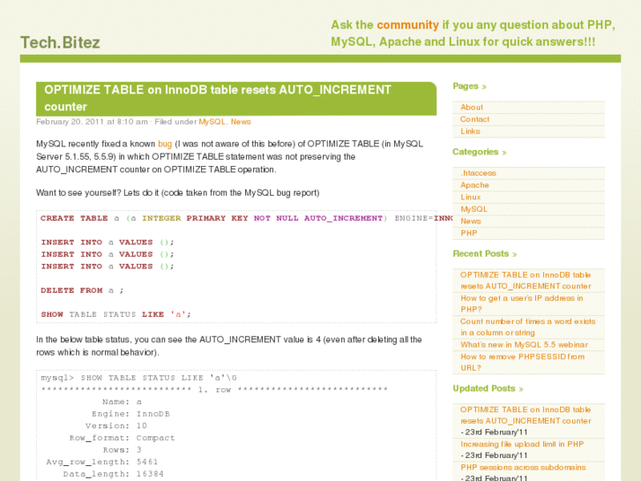Open 'Count number of times a word exists' post

[x=528, y=327]
